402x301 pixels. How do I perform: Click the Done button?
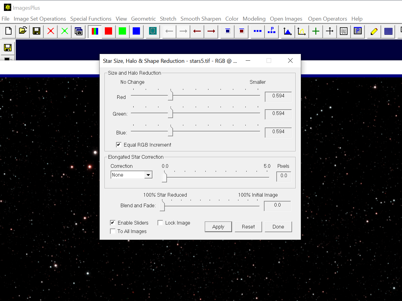(x=278, y=227)
